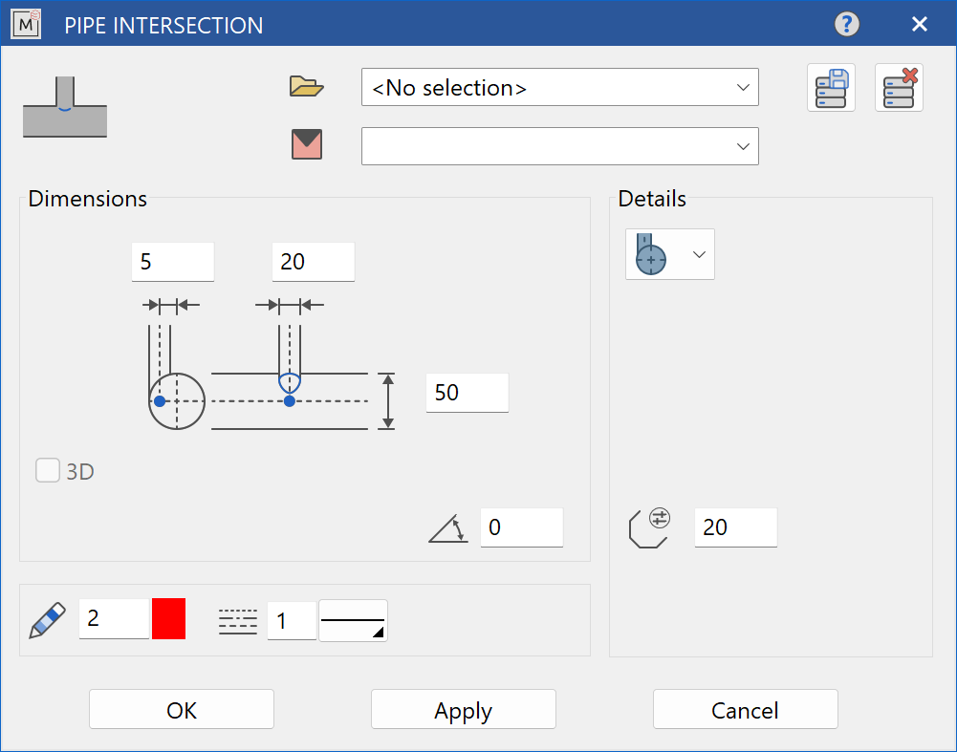Viewport: 957px width, 752px height.
Task: Delete saved settings with the red X database icon
Action: point(899,88)
